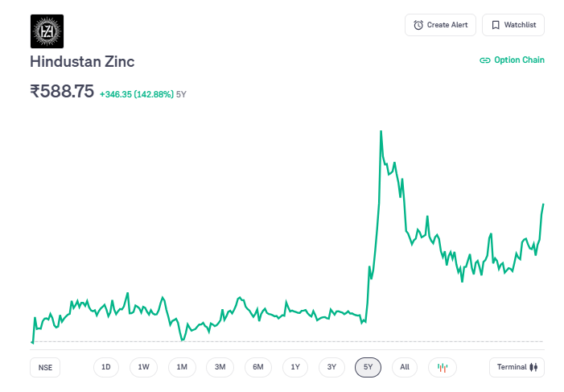This screenshot has height=392, width=564.
Task: Select the 1W time range
Action: [143, 367]
